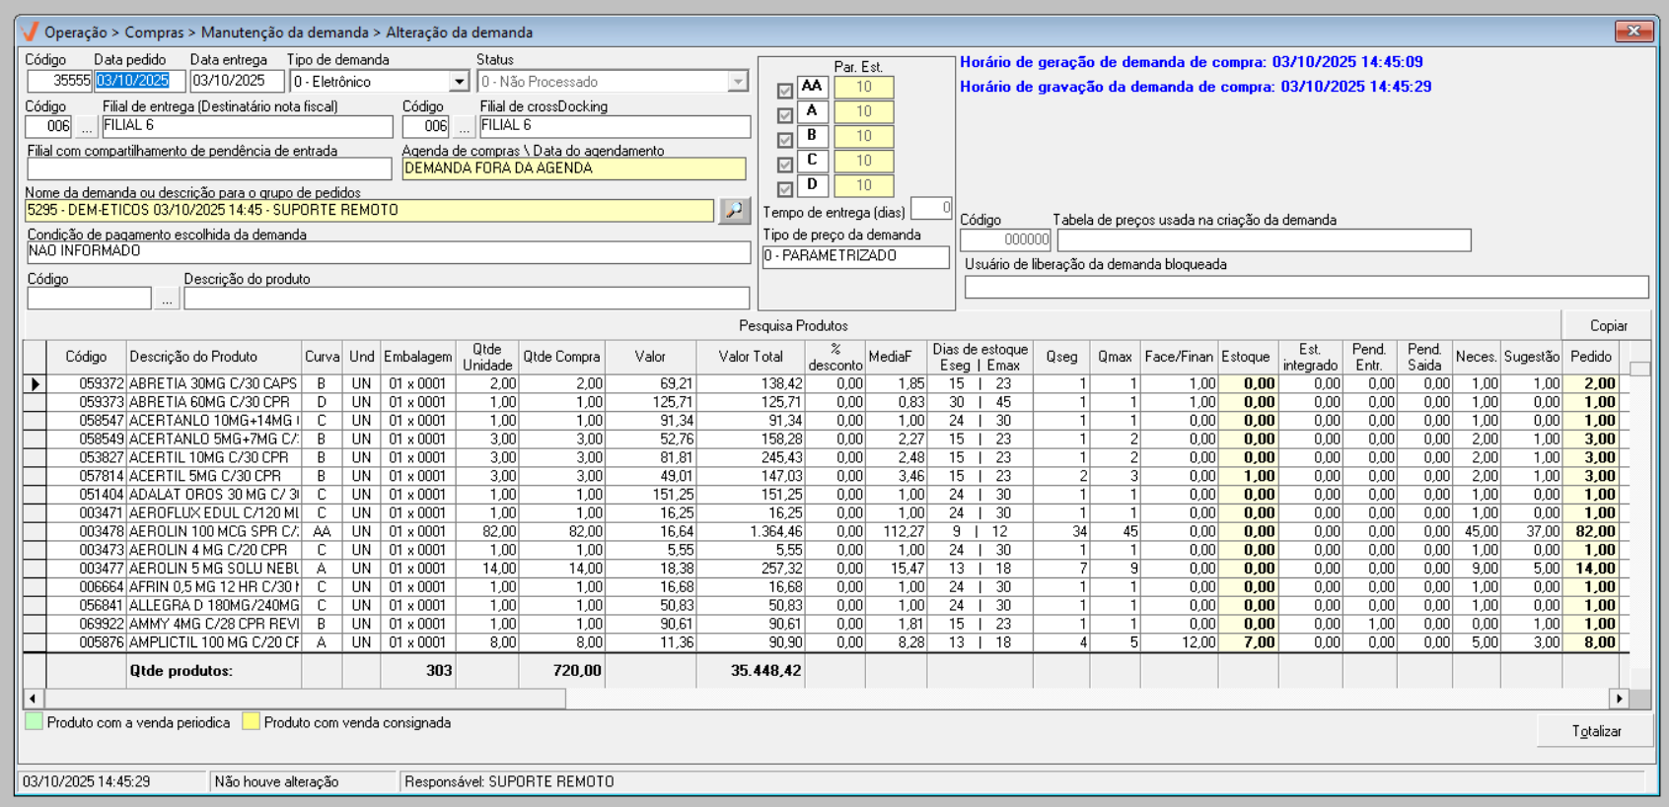The width and height of the screenshot is (1669, 807).
Task: Expand the Status dropdown
Action: 738,82
